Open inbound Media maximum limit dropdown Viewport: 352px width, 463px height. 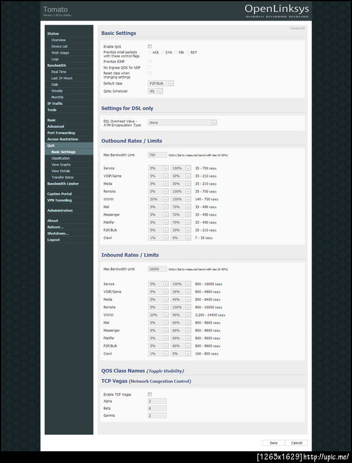[181, 299]
